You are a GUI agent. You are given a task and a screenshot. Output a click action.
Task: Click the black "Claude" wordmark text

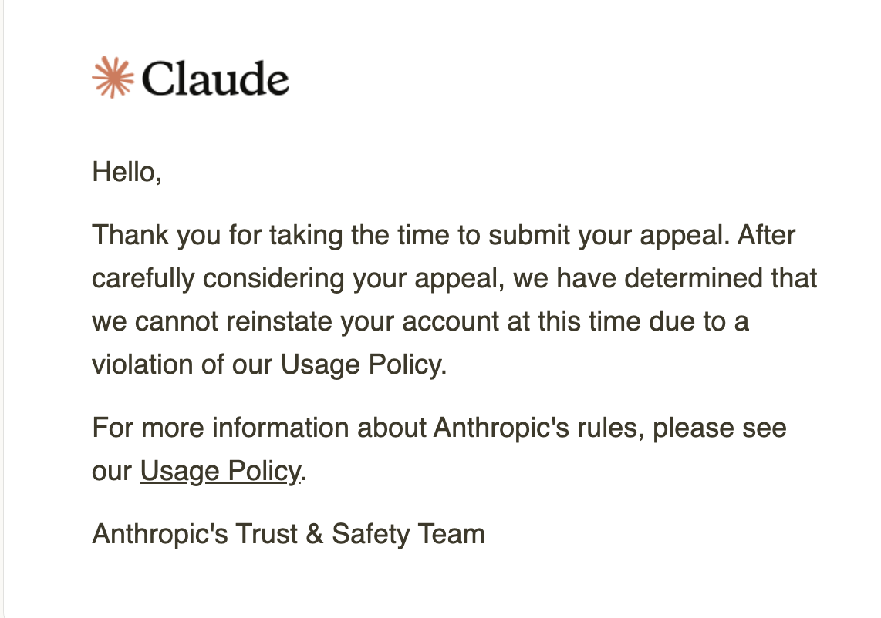[215, 79]
